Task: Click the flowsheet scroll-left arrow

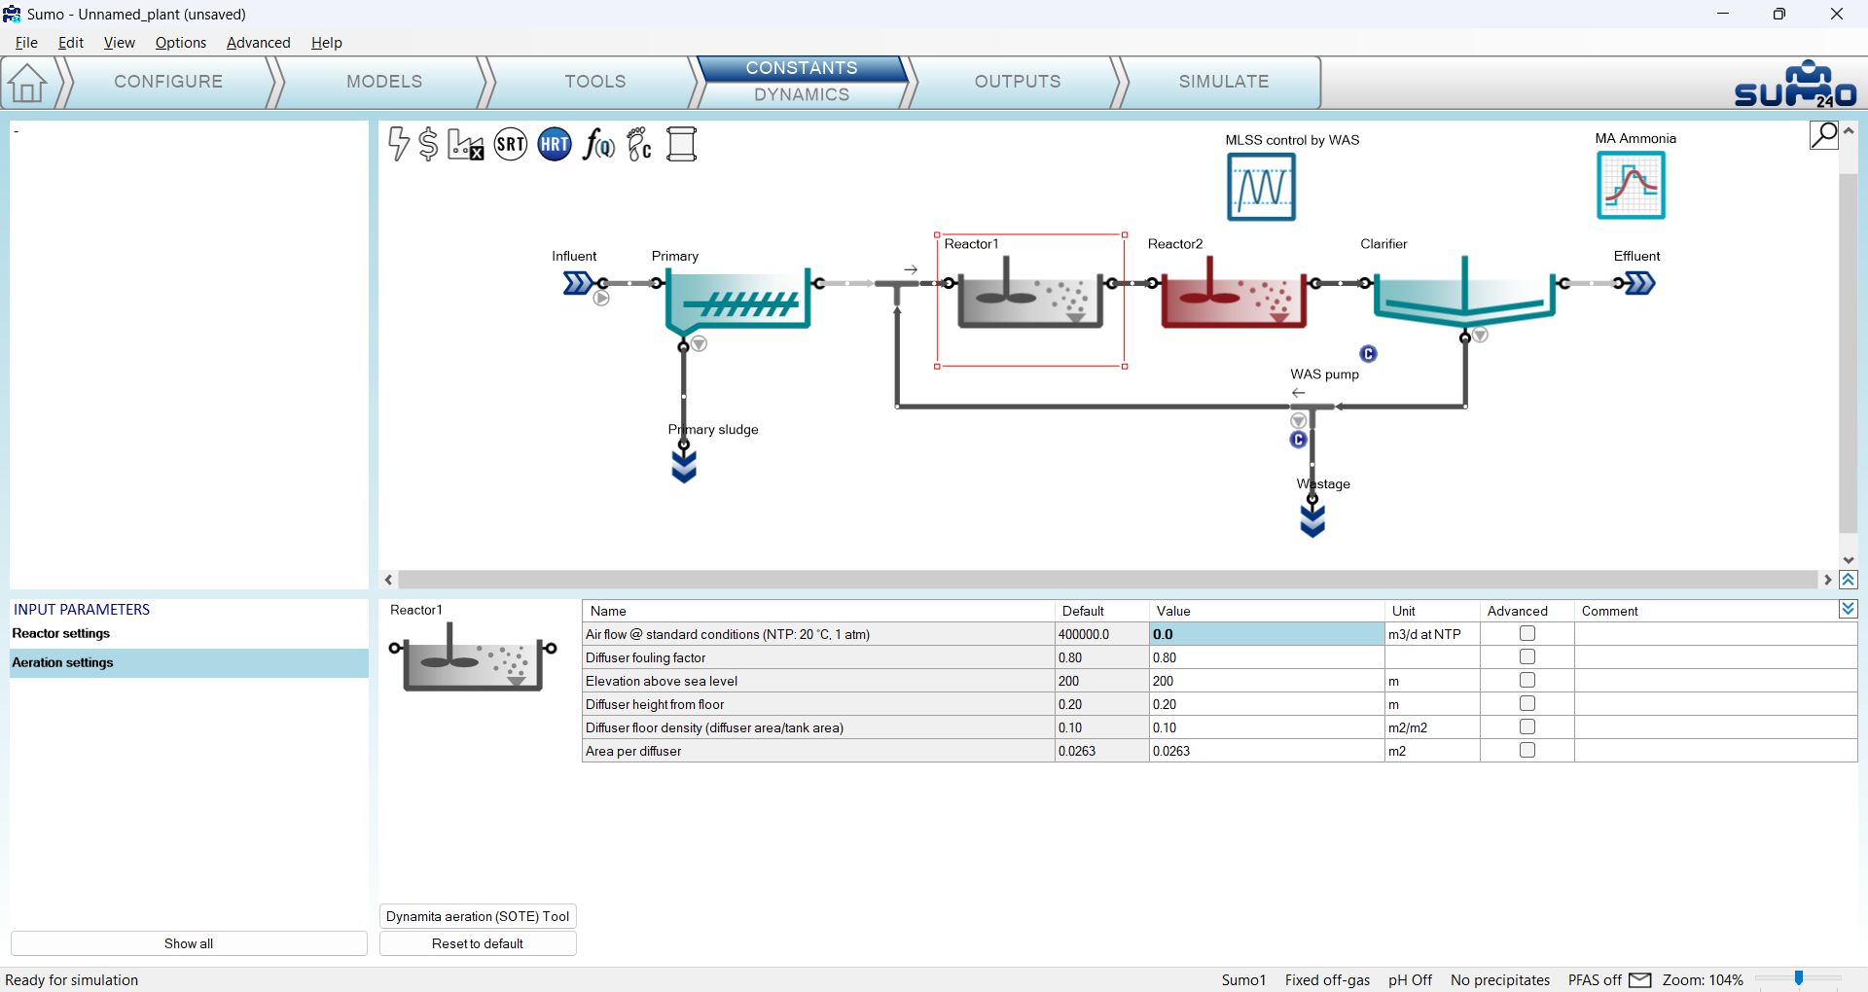Action: 389,580
